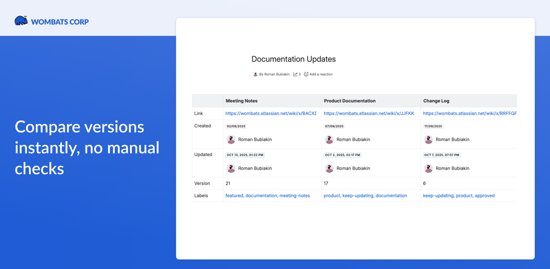Viewport: 550px width, 269px height.
Task: Click the Add a reaction button text
Action: coord(321,74)
